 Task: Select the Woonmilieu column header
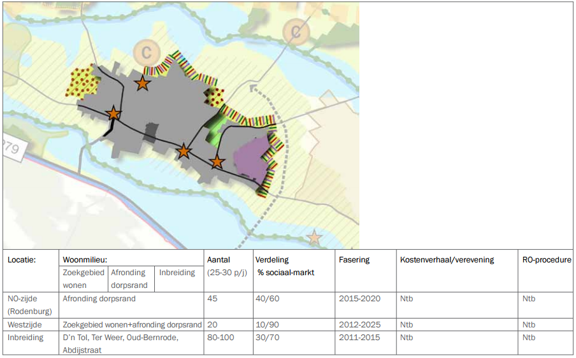click(x=85, y=260)
